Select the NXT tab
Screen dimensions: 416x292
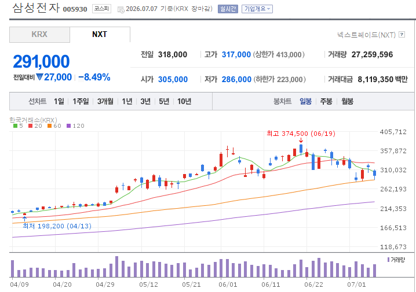pos(100,35)
